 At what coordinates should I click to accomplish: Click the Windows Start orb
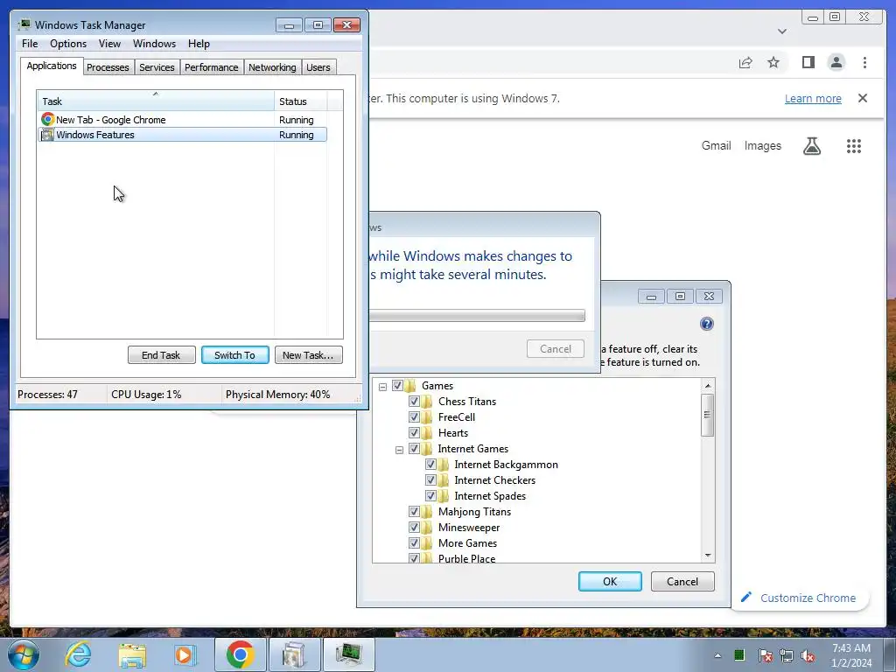[x=23, y=654]
